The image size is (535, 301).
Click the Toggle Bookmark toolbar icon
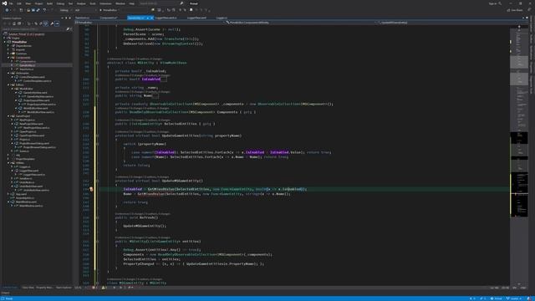click(x=191, y=10)
